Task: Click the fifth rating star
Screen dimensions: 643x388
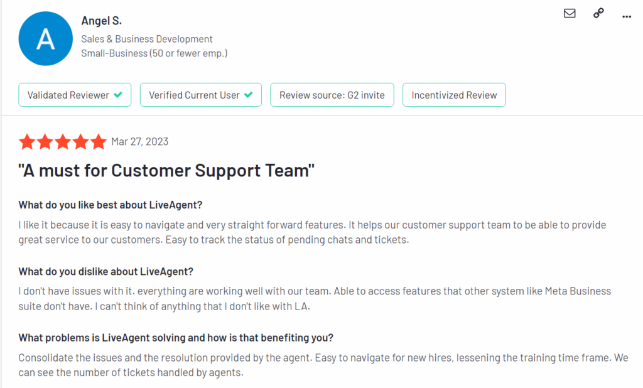Action: pos(99,142)
